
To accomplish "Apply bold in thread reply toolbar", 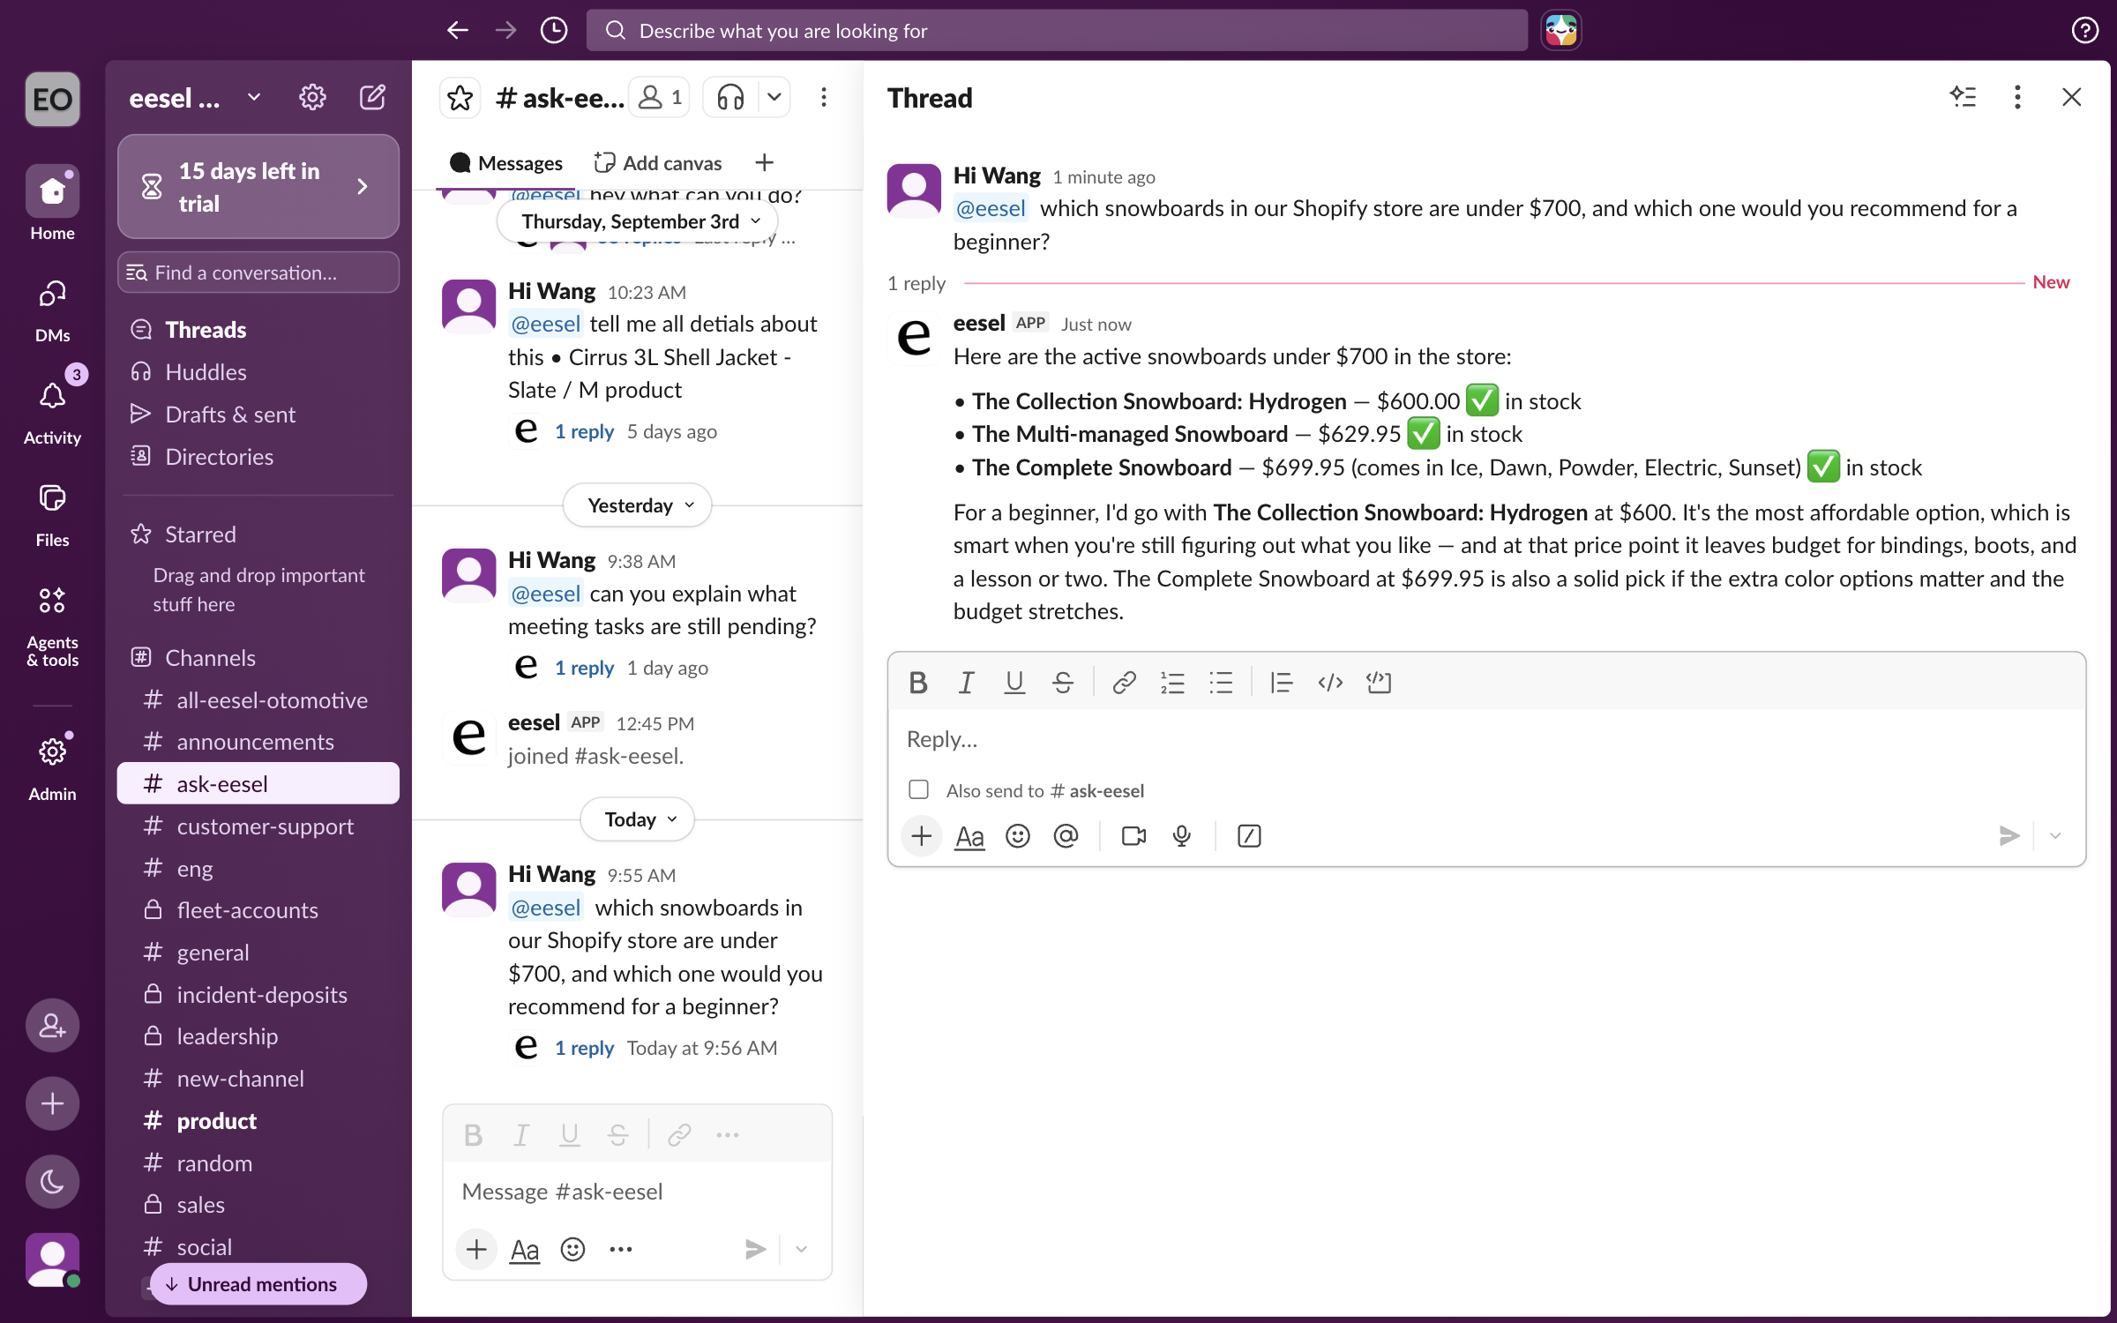I will [x=917, y=683].
